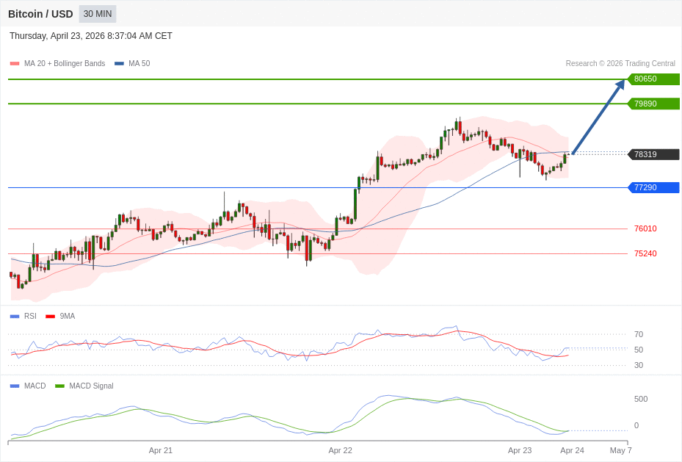Click the Bitcoin / USD chart title
Screen dimensions: 682x462
pyautogui.click(x=40, y=14)
